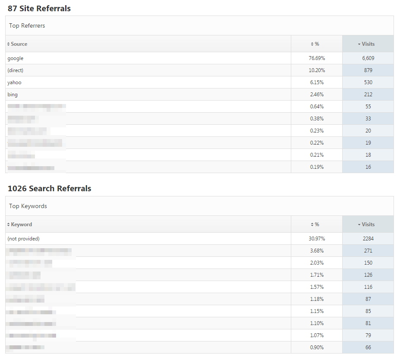Click the 1026 Search Referrals heading
Viewport: 397px width, 357px height.
click(50, 189)
